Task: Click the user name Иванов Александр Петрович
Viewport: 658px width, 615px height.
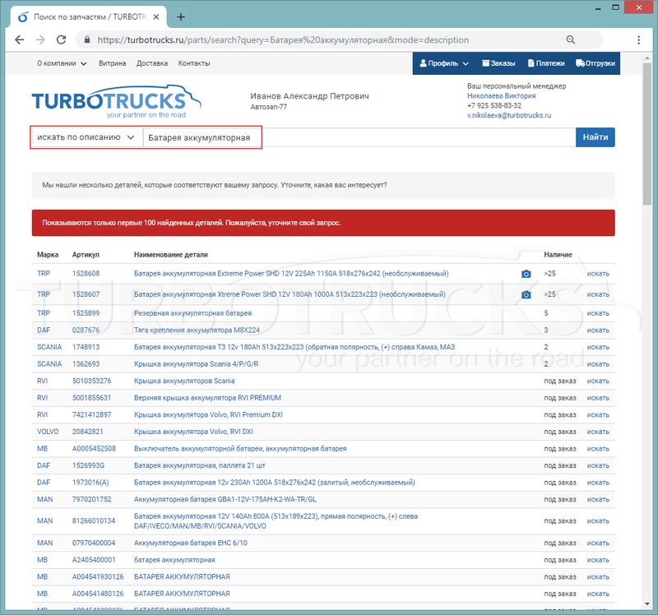Action: (x=310, y=96)
